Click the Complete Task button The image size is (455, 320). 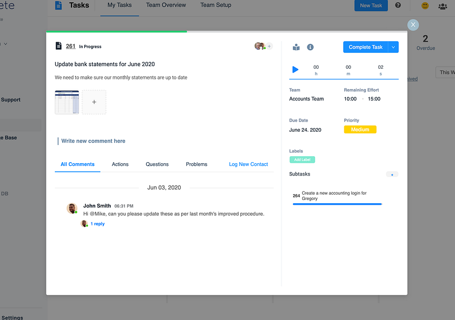coord(365,47)
